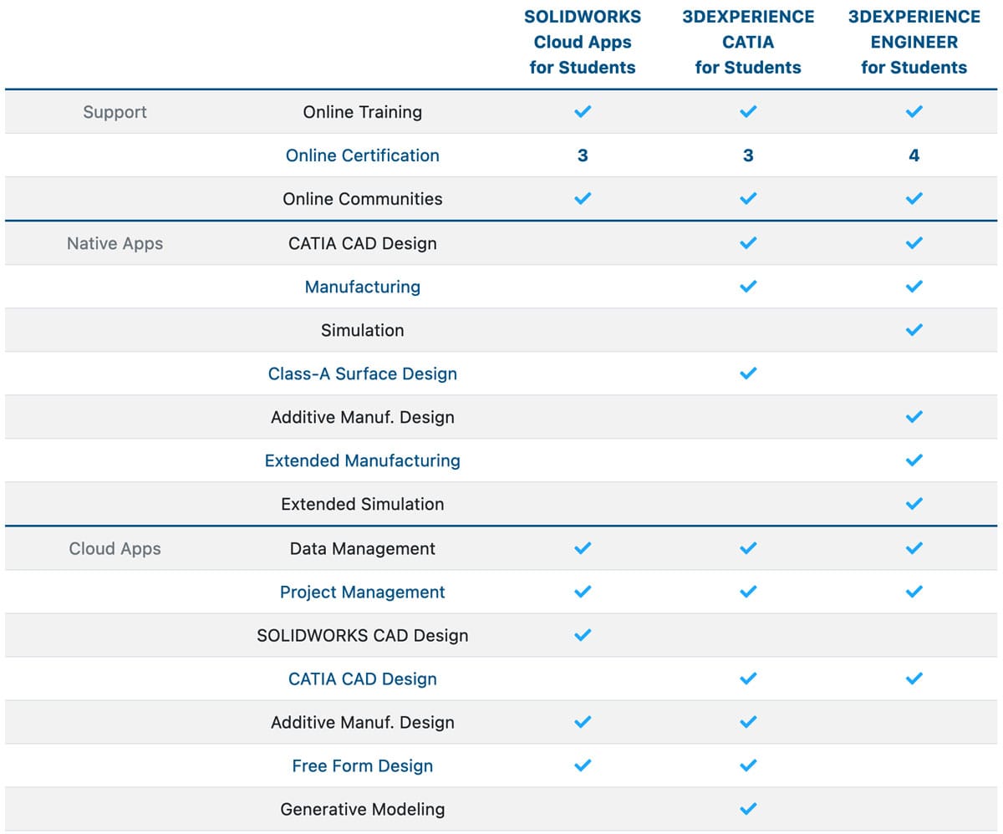Select the SOLIDWORKS Cloud Apps for Students header
1003x834 pixels.
[x=583, y=42]
